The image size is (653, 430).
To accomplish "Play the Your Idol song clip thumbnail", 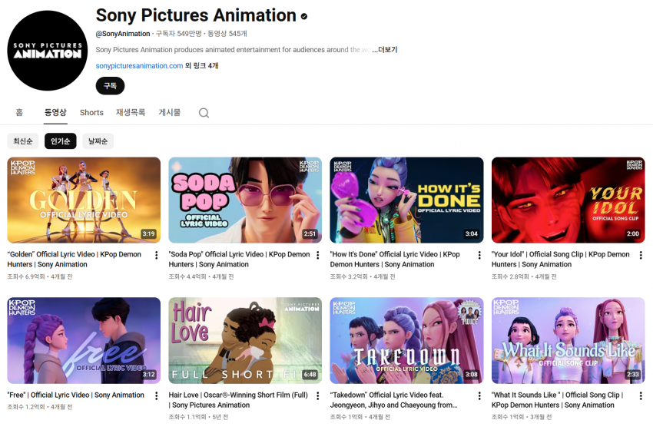I will 568,200.
